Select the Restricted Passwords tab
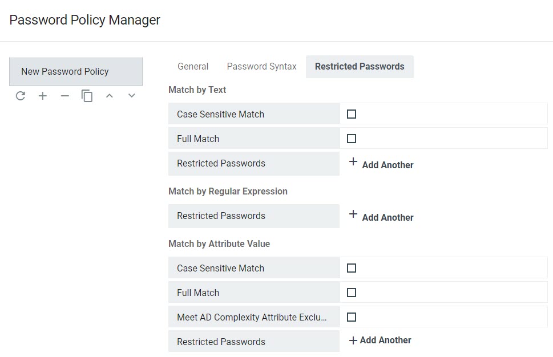Screen dimensions: 553x357 coord(360,67)
